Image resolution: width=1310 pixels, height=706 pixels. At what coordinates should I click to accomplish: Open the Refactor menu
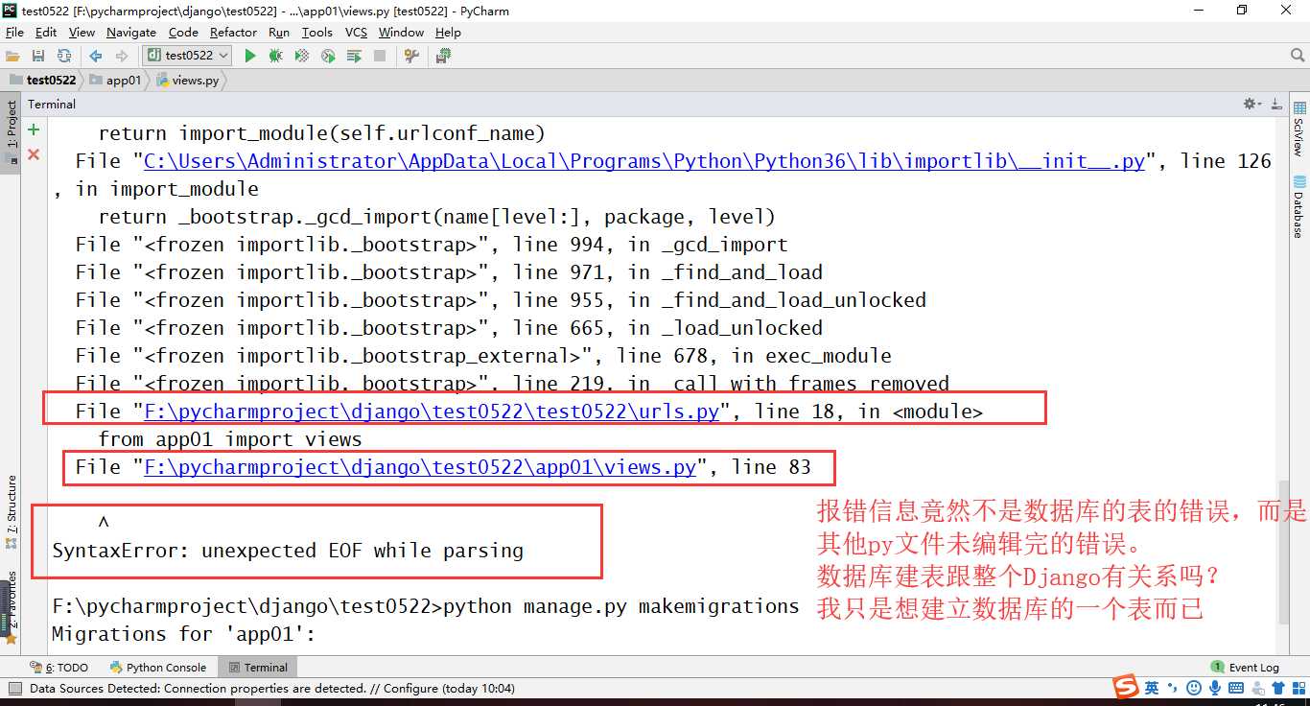(233, 32)
